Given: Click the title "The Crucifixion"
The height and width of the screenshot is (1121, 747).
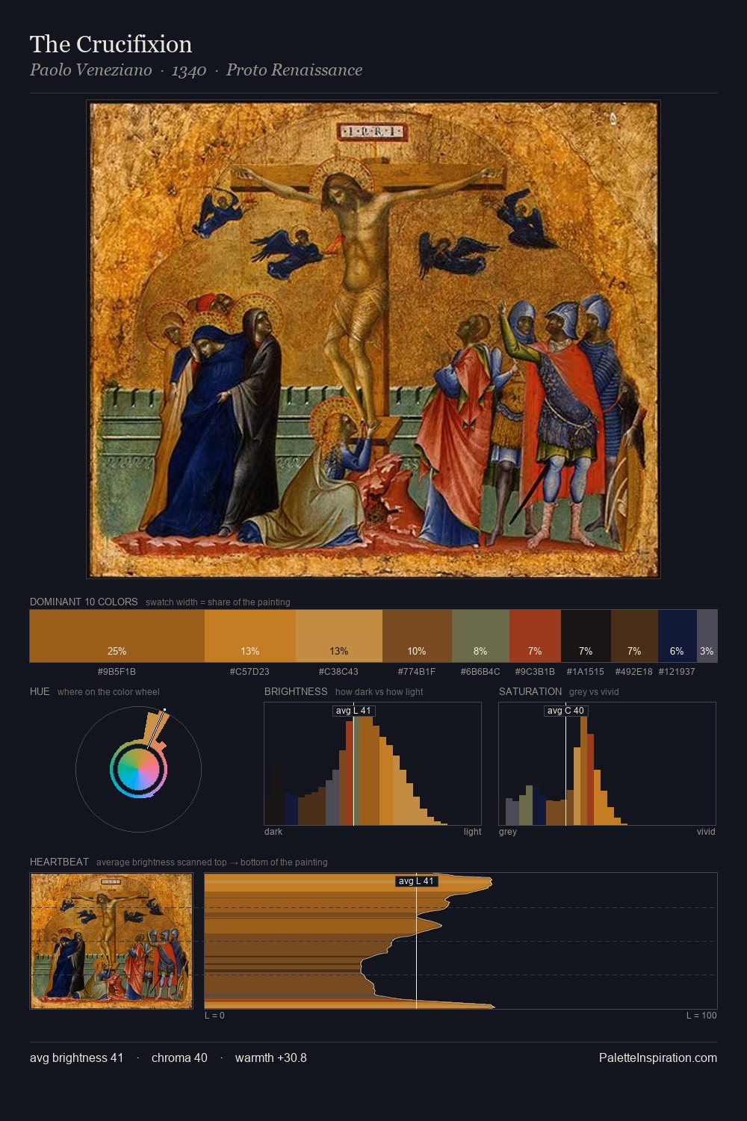Looking at the screenshot, I should point(111,44).
